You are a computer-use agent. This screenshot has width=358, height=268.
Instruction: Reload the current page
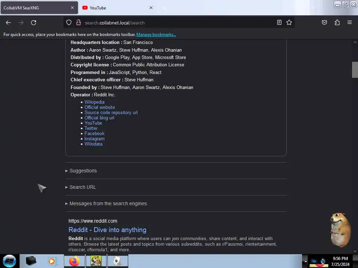(x=34, y=23)
